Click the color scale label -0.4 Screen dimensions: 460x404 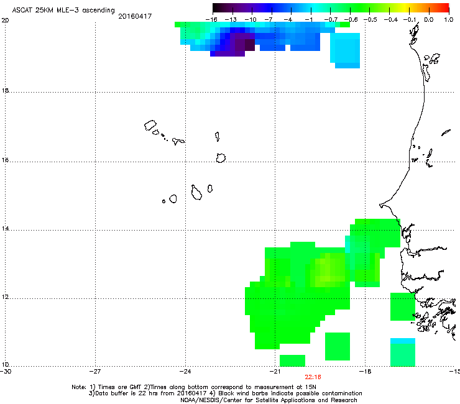coord(391,20)
